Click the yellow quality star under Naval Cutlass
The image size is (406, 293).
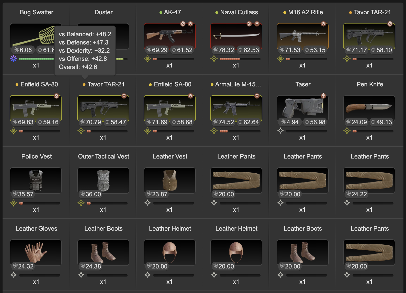click(x=214, y=59)
